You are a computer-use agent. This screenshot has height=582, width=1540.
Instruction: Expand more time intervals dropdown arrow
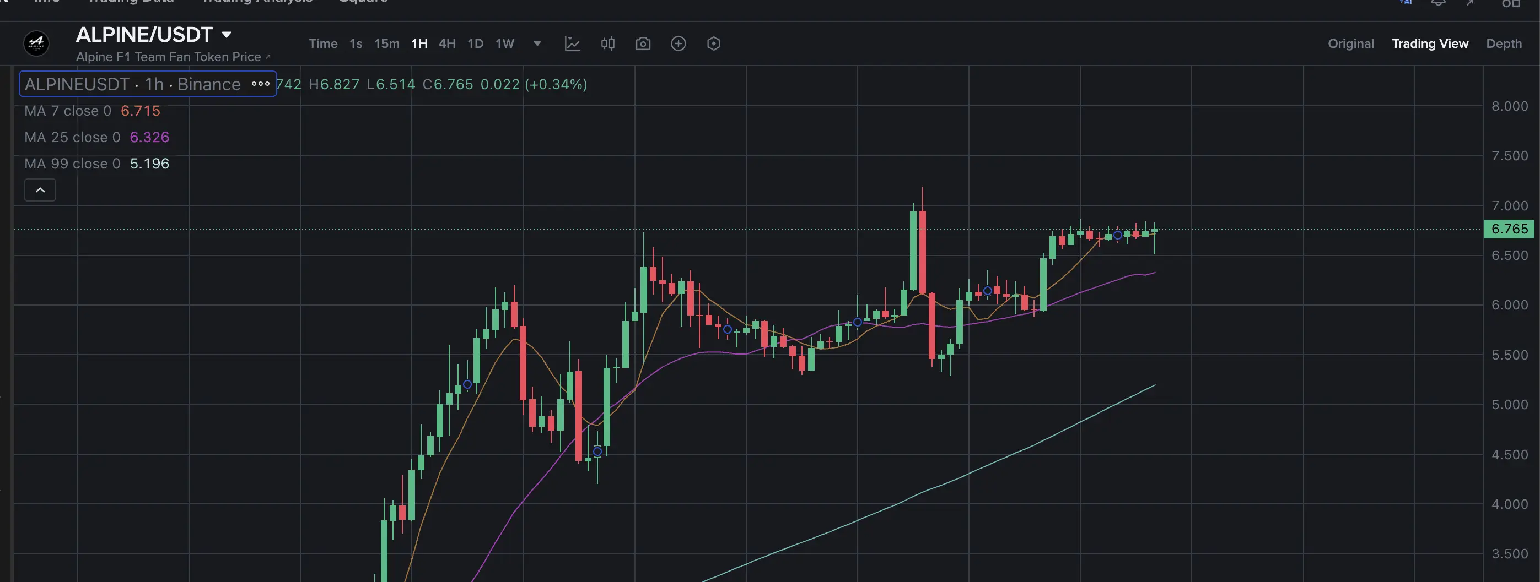pyautogui.click(x=537, y=43)
